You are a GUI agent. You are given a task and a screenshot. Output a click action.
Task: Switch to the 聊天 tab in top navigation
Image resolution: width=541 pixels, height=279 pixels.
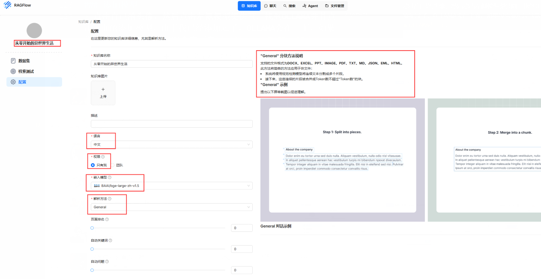[270, 6]
